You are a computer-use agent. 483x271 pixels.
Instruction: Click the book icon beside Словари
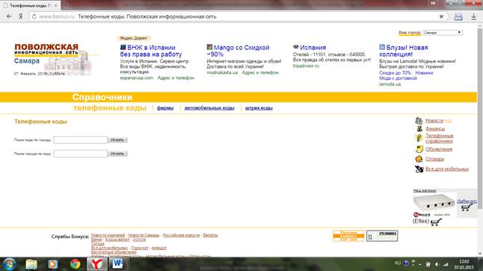click(x=419, y=159)
